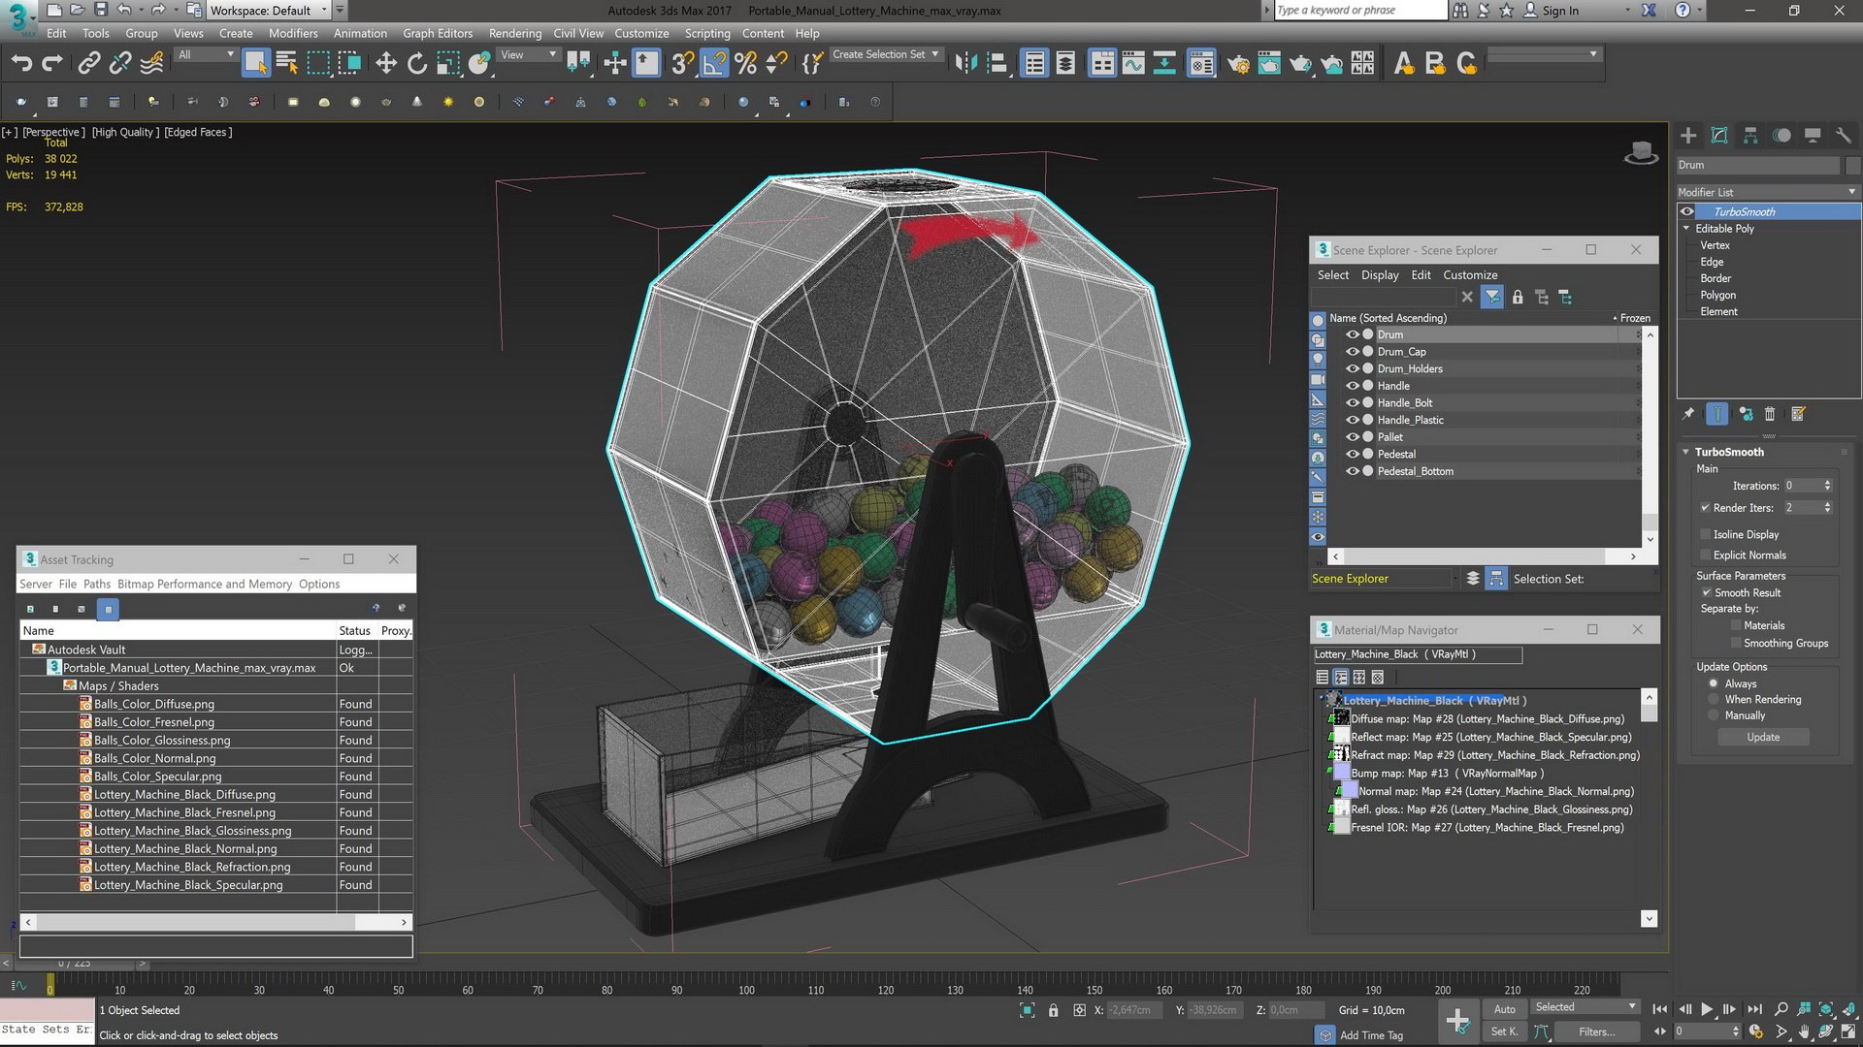Viewport: 1863px width, 1047px height.
Task: Click the Auto key button
Action: pos(1505,1009)
